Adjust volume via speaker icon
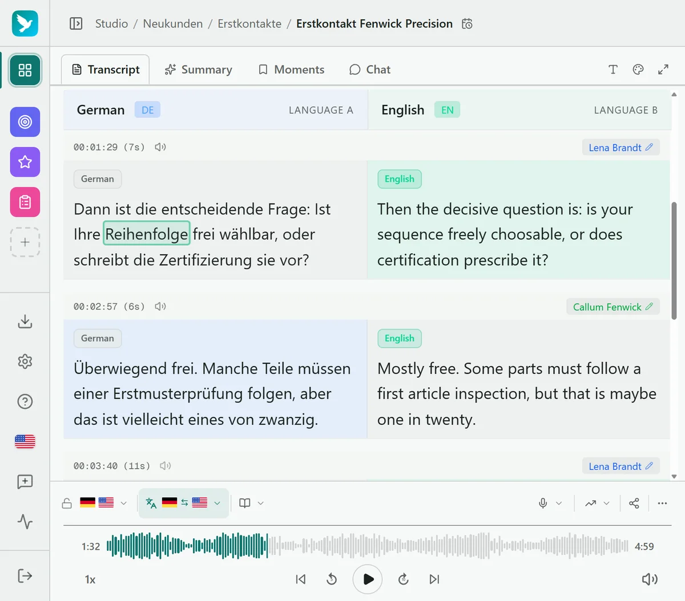The width and height of the screenshot is (685, 601). pos(650,579)
